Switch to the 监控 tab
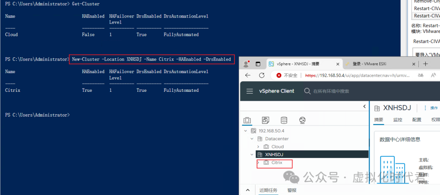Viewport: 440px width, 195px height. coord(398,120)
